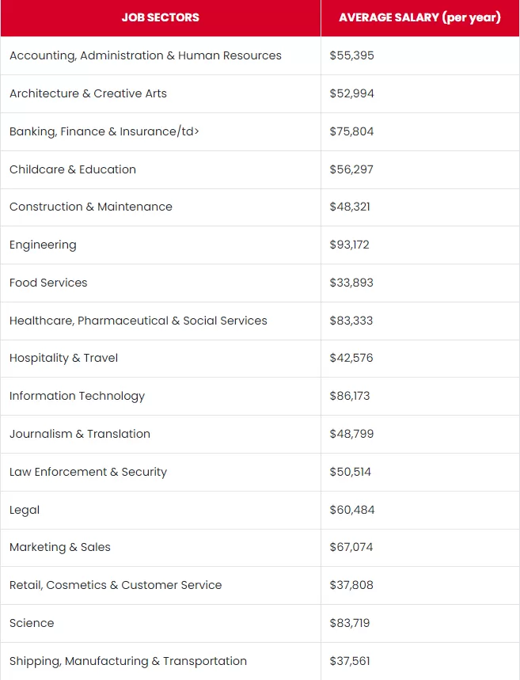Viewport: 520px width, 680px height.
Task: Select the $86,173 salary cell
Action: [x=419, y=396]
